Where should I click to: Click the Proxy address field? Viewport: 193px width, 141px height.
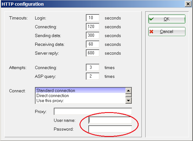(x=93, y=111)
